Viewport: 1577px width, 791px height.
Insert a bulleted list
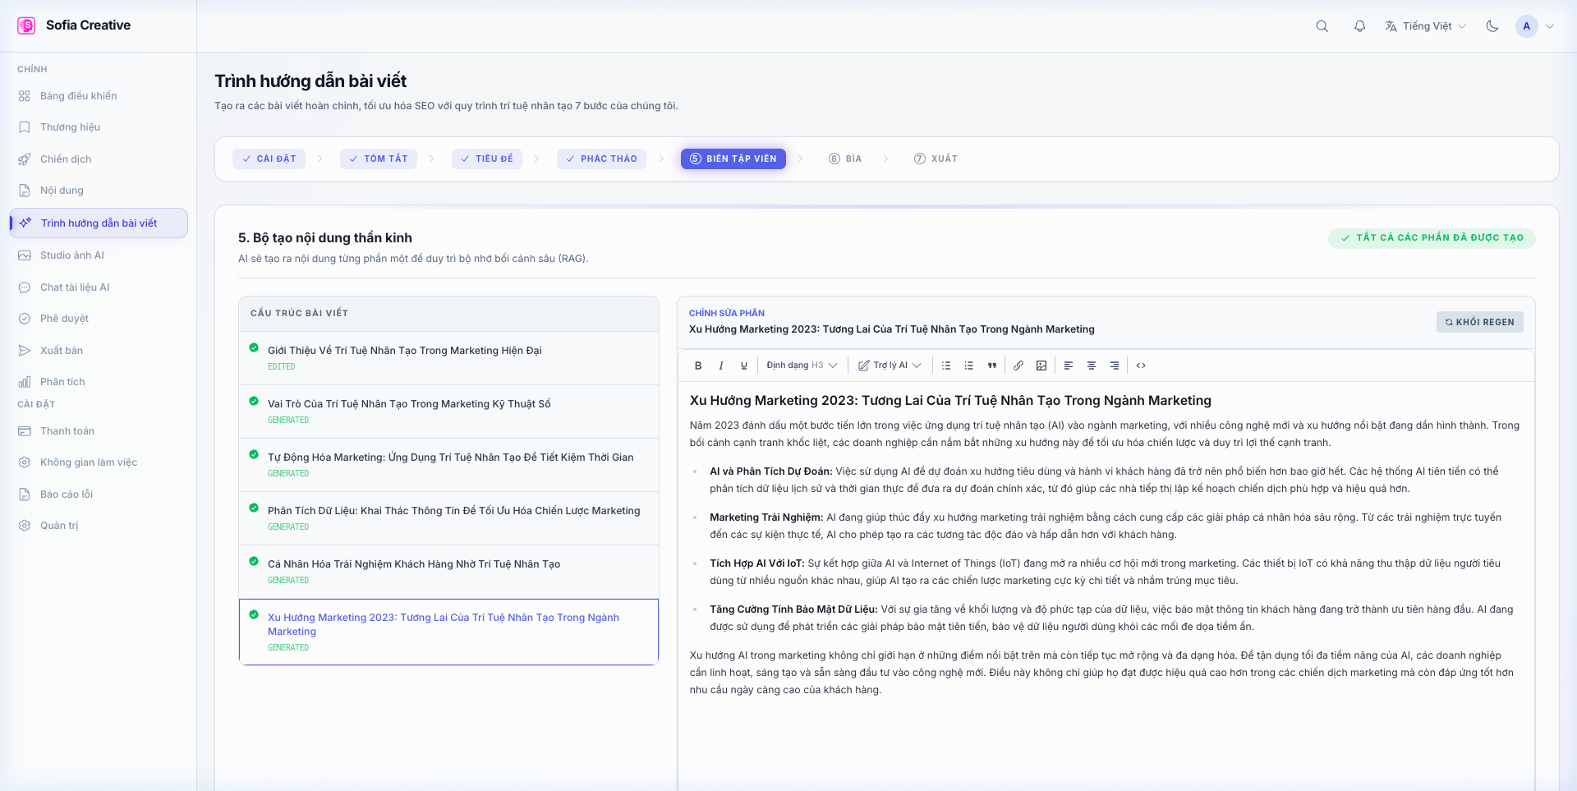click(945, 365)
